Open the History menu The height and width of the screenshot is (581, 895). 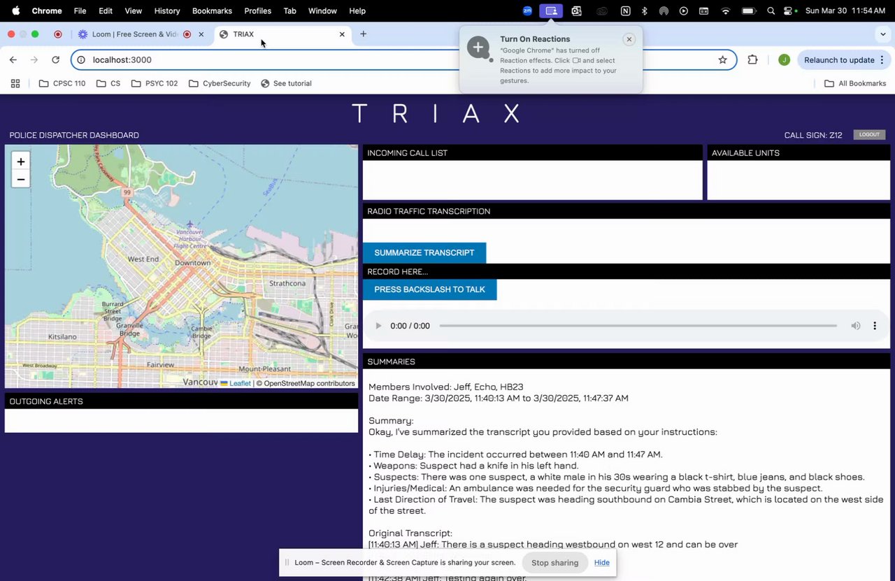pyautogui.click(x=166, y=10)
